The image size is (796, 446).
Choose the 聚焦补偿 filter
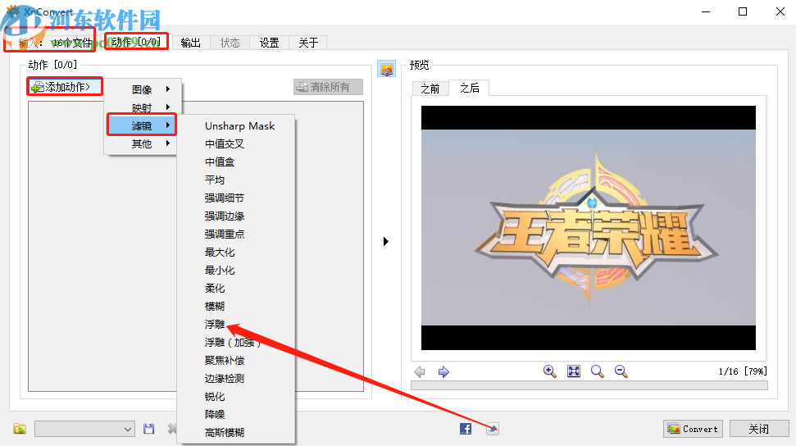(225, 360)
